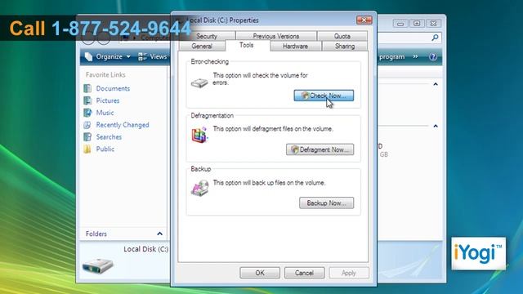
Task: Click the Backup Now button
Action: click(326, 203)
